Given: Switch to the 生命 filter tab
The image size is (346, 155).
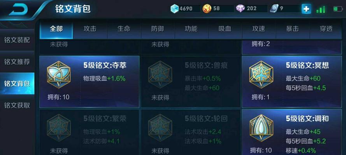Looking at the screenshot, I should [124, 29].
